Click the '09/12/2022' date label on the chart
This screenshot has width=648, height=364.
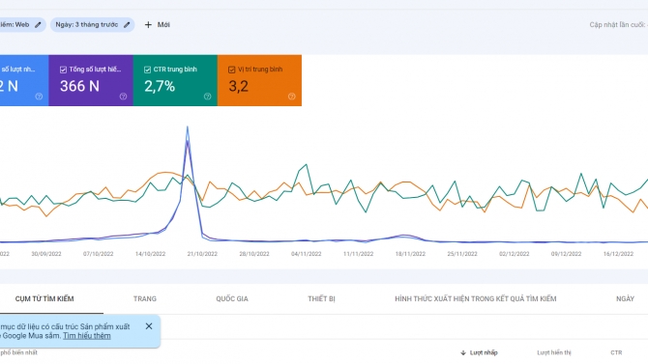click(x=566, y=254)
